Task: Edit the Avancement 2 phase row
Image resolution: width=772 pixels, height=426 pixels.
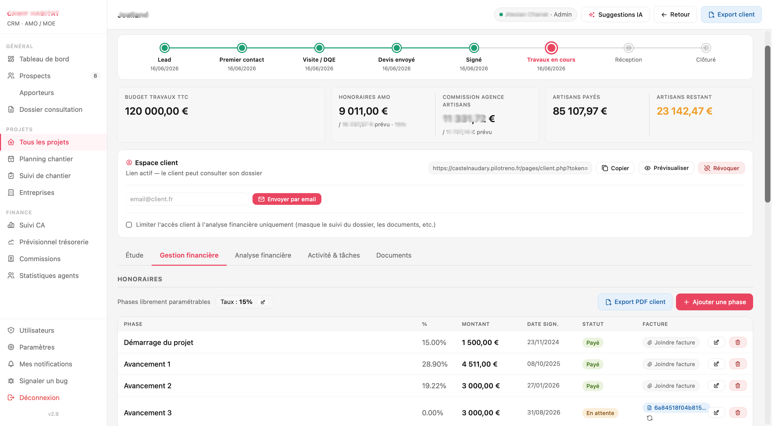Action: (x=716, y=385)
